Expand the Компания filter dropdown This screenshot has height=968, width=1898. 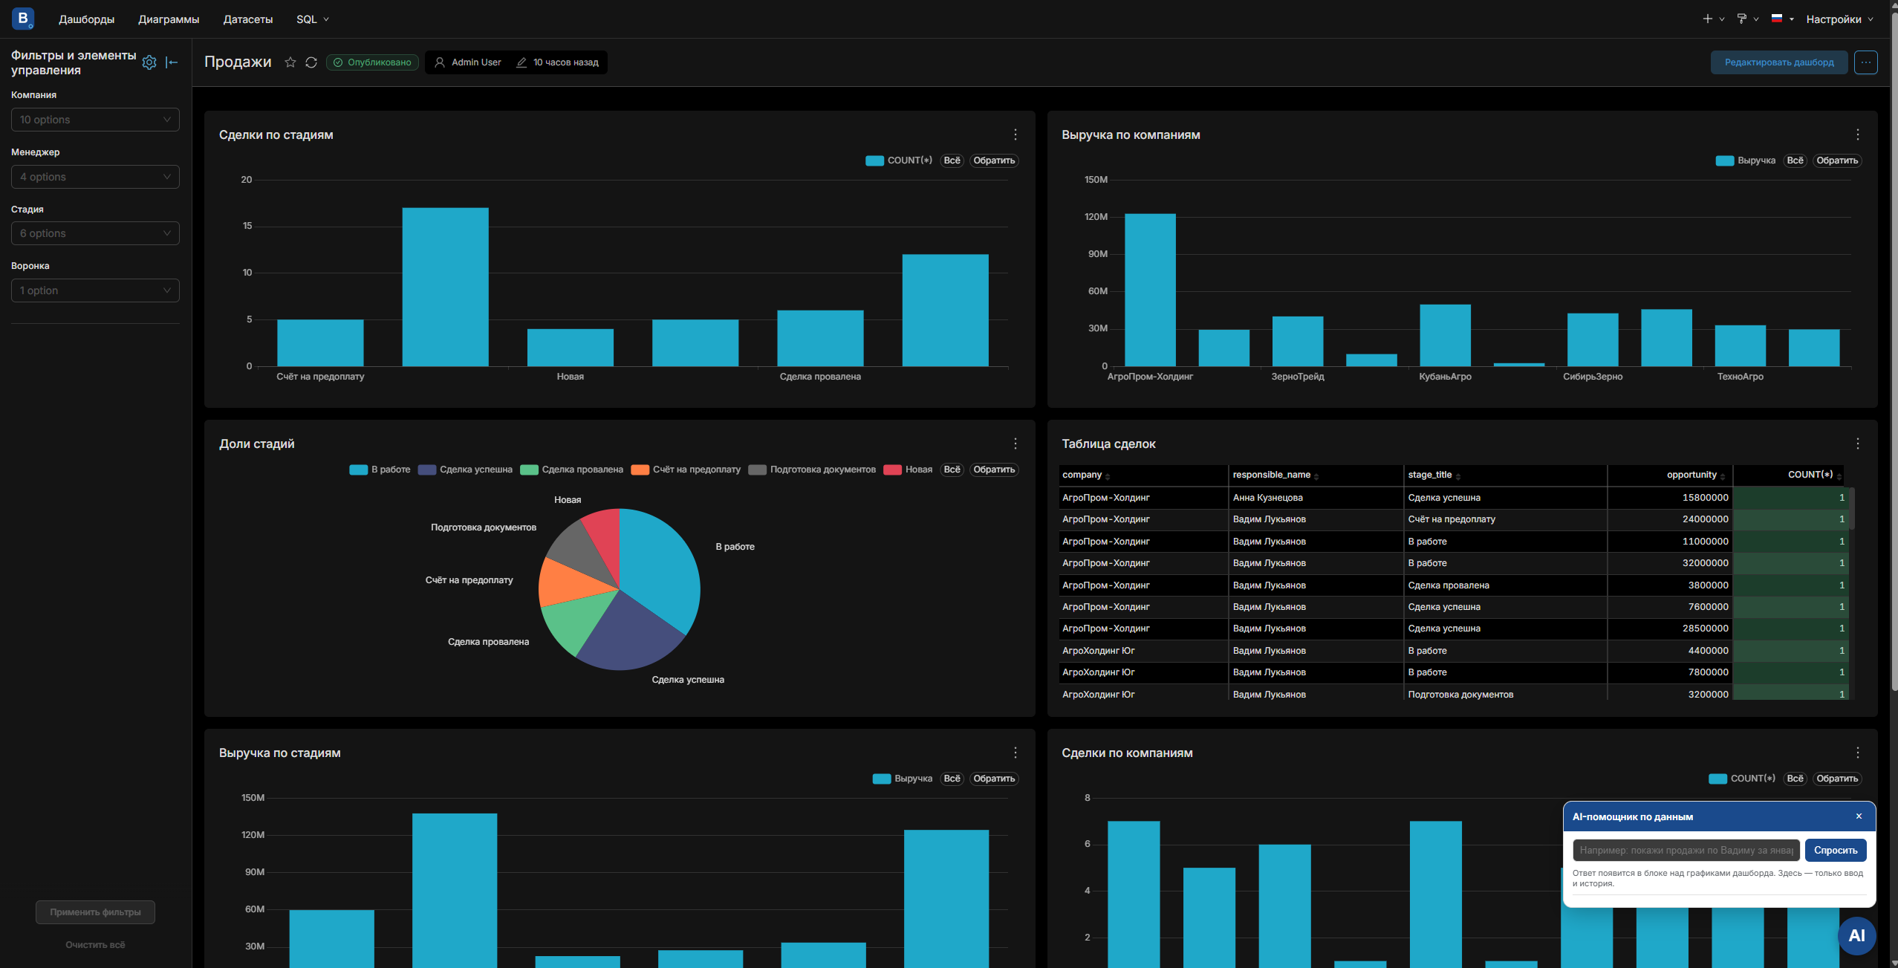point(95,120)
